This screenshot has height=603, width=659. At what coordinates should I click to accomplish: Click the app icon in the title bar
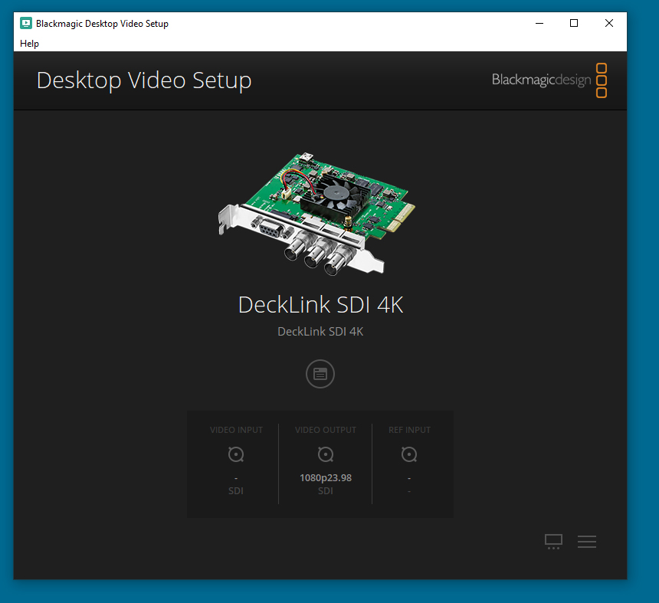tap(26, 24)
